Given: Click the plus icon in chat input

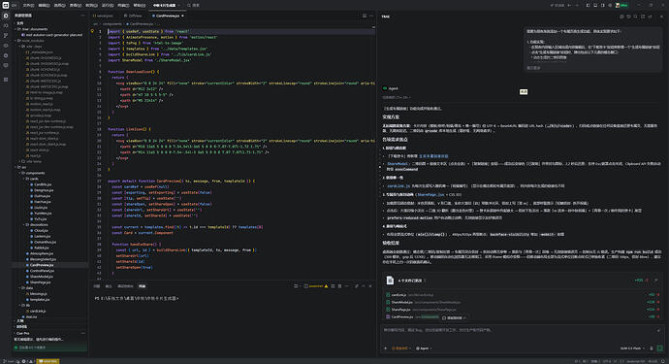Looking at the screenshot, I should click(x=385, y=348).
